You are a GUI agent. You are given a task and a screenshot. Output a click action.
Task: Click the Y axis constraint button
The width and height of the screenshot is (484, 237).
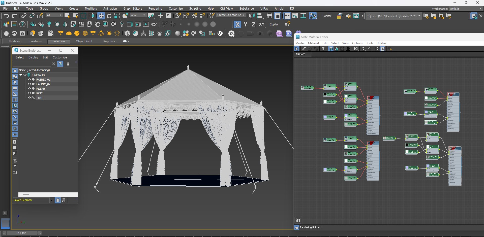coord(246,24)
